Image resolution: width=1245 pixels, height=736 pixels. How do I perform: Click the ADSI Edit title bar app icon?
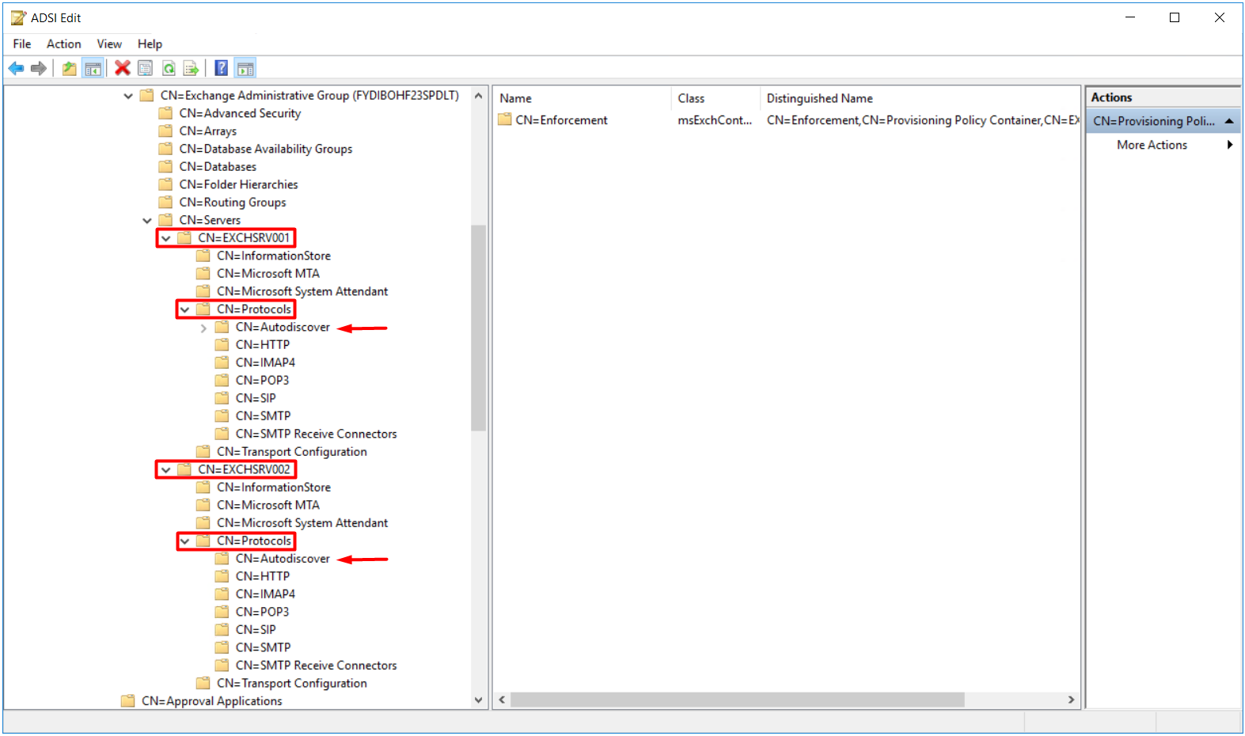point(18,17)
